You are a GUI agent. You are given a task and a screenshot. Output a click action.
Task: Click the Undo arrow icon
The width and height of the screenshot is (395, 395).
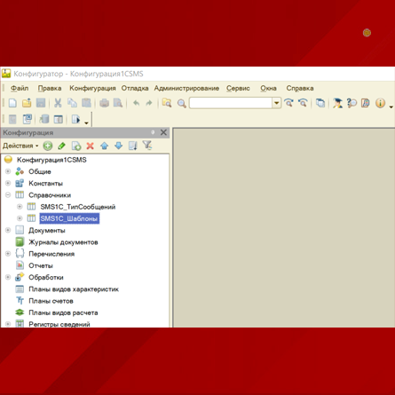[136, 103]
